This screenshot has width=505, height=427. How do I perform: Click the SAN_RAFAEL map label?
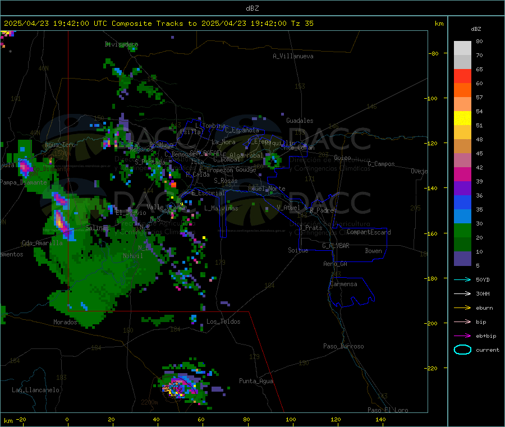click(x=205, y=153)
